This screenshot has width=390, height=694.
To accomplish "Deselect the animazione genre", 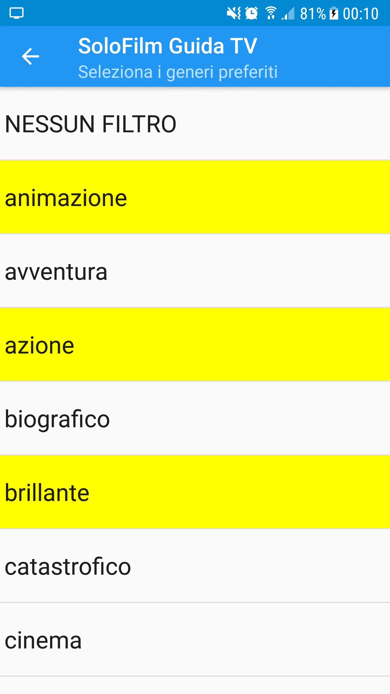I will pyautogui.click(x=195, y=197).
